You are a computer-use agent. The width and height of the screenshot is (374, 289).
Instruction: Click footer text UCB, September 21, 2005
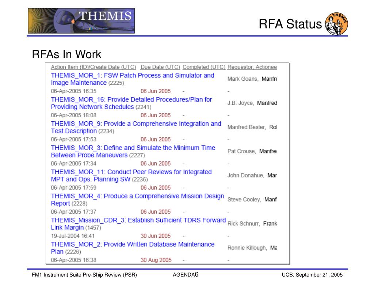click(x=312, y=275)
